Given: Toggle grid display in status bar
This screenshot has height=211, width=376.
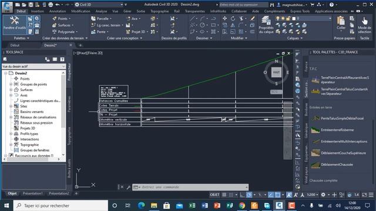Looking at the screenshot, I should click(224, 195).
